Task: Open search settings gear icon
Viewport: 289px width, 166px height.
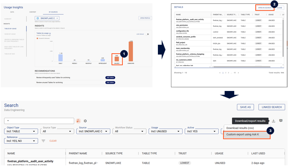Action: pyautogui.click(x=85, y=121)
